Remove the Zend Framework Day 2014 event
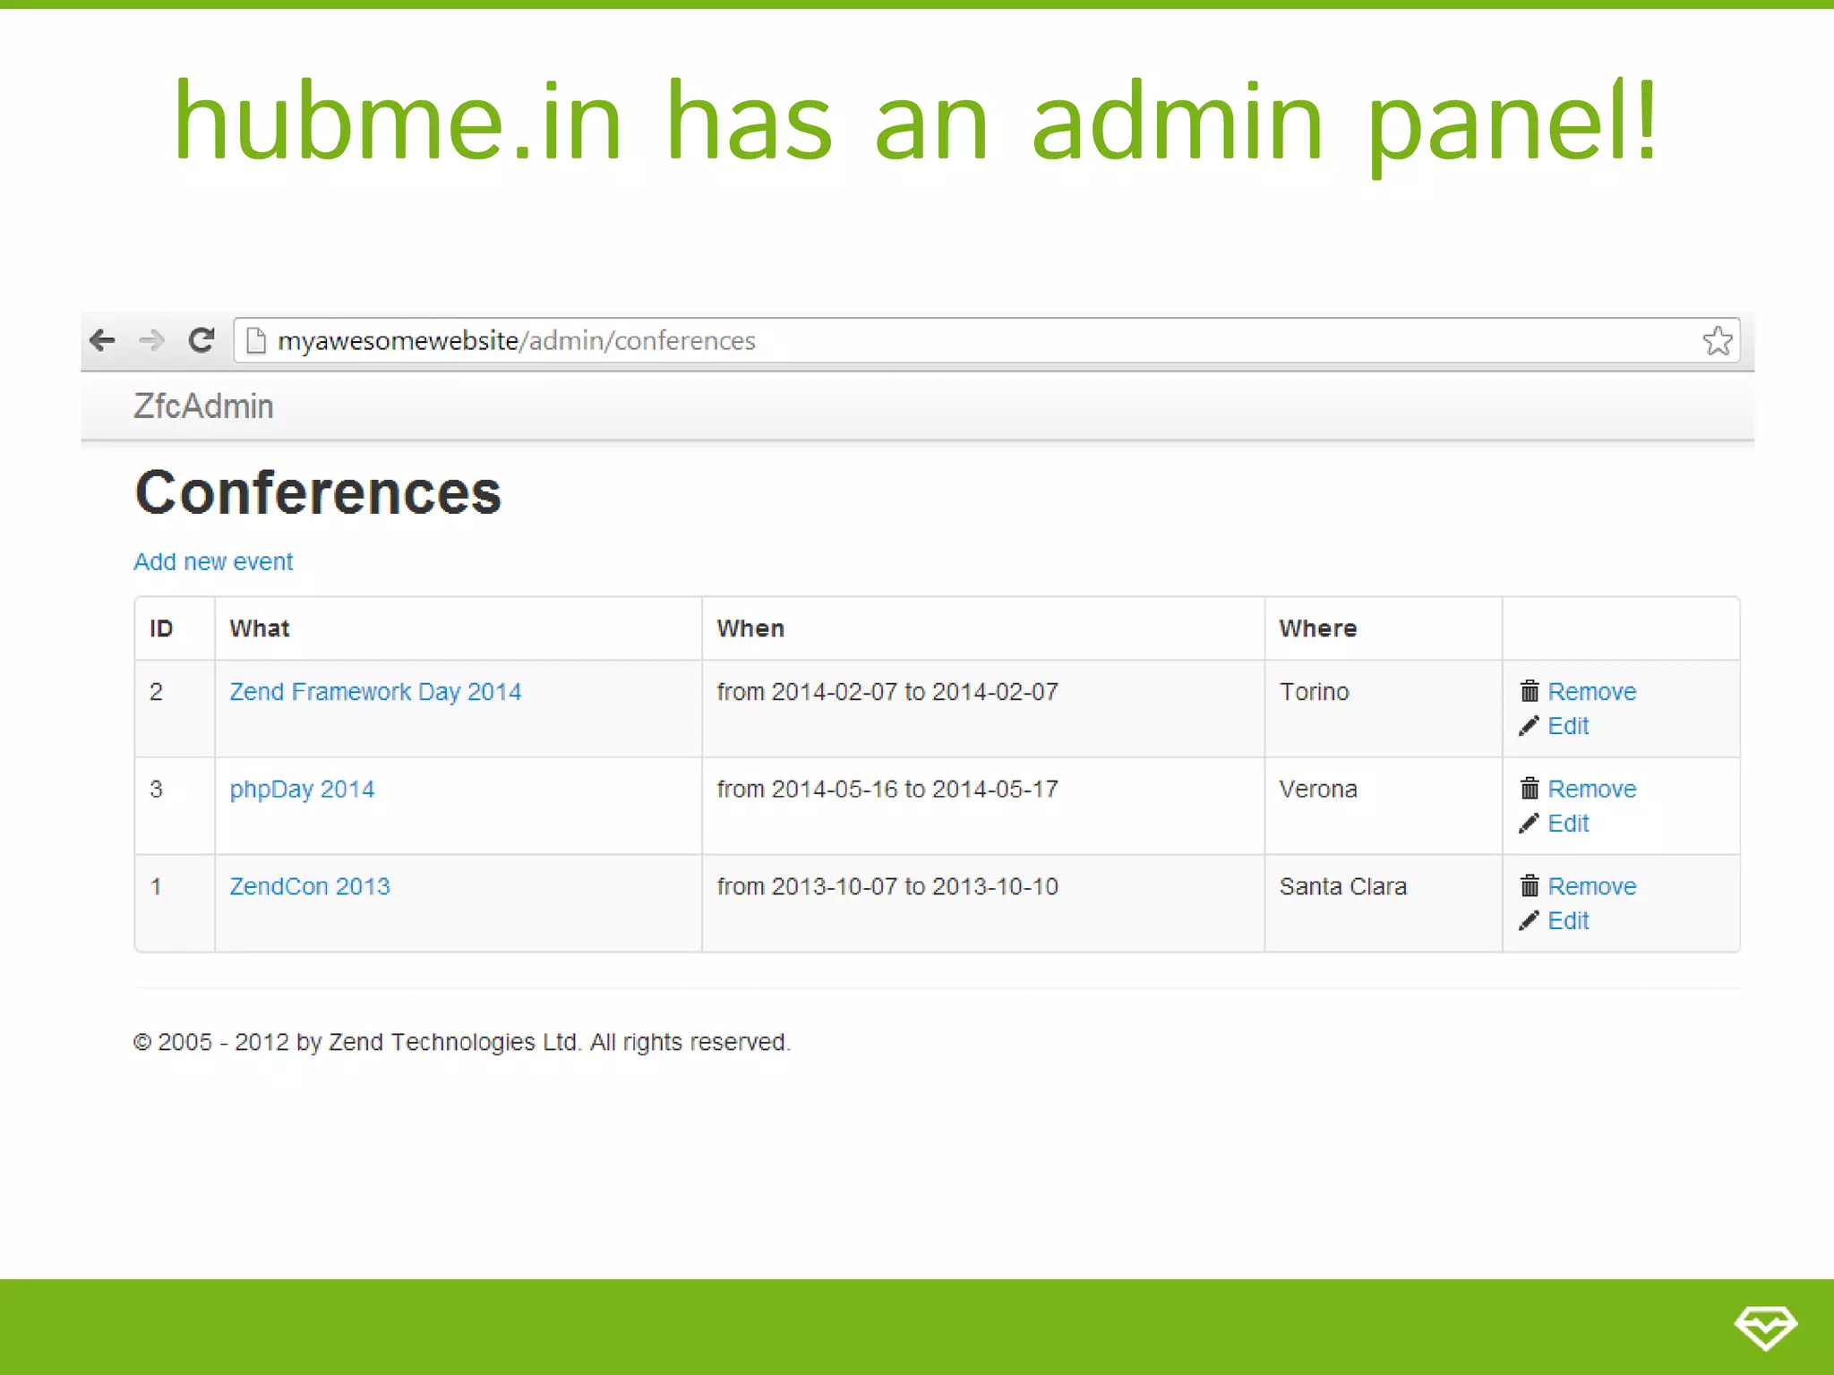Screen dimensions: 1834x1375 (1591, 692)
